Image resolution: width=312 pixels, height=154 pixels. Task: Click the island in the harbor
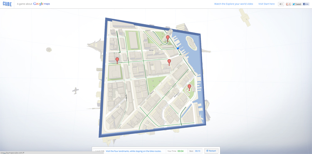coord(191,43)
